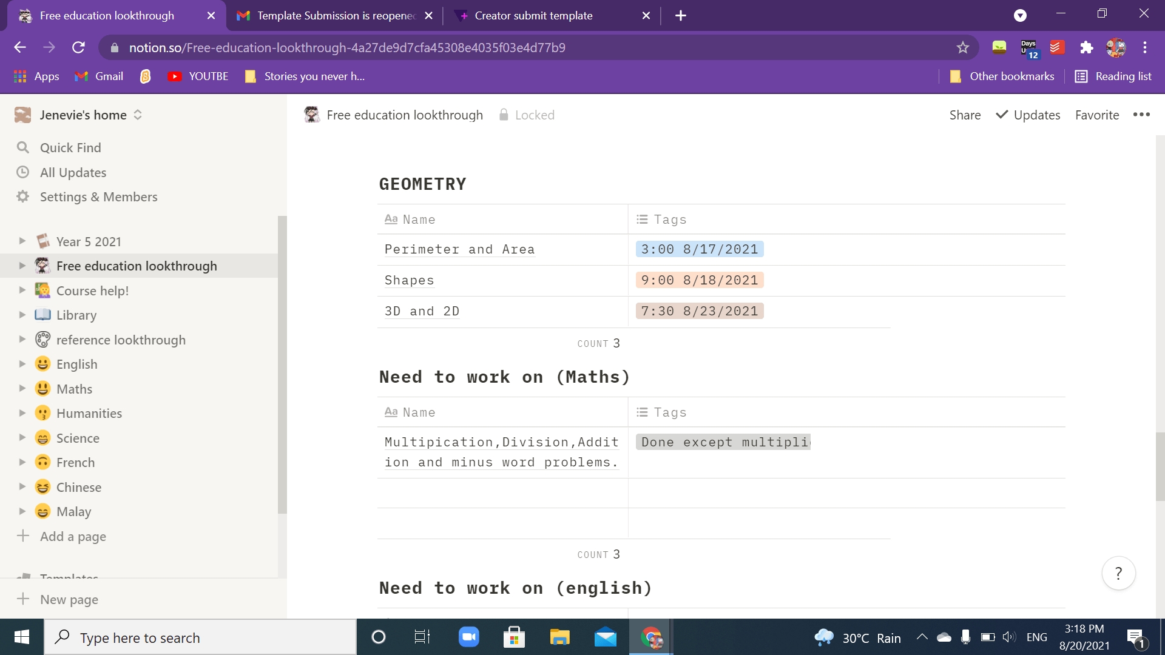Click Favorite to favorite the page
Screen dimensions: 1165x655
[1096, 115]
